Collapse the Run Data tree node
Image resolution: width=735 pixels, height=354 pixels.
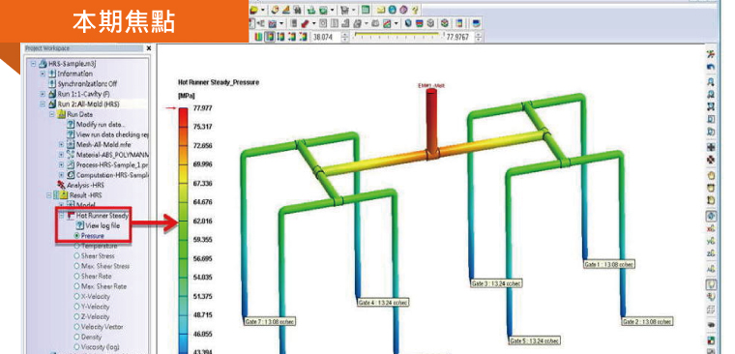52,114
